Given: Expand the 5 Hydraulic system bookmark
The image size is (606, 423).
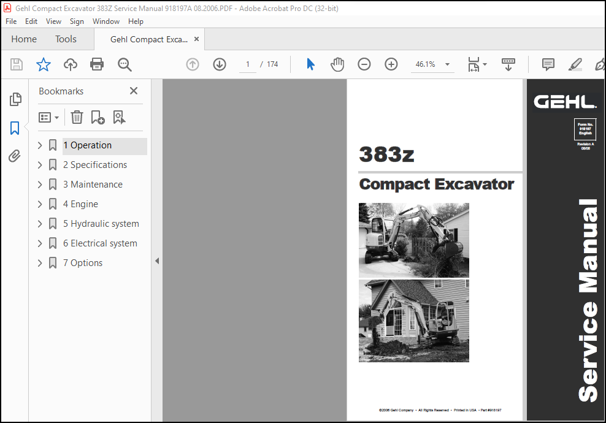Looking at the screenshot, I should 40,224.
